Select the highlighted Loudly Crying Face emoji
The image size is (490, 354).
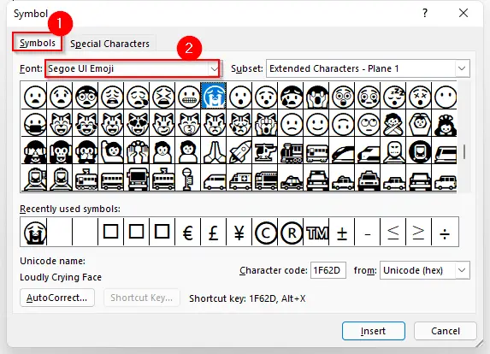tap(214, 96)
